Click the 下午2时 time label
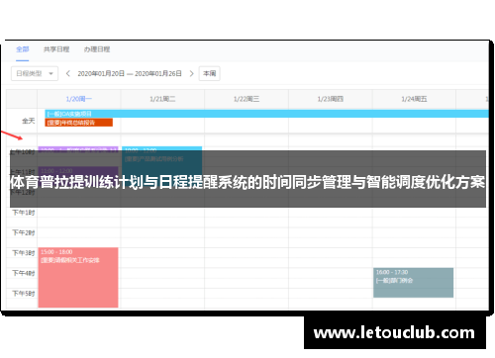Image resolution: width=495 pixels, height=358 pixels. point(24,232)
